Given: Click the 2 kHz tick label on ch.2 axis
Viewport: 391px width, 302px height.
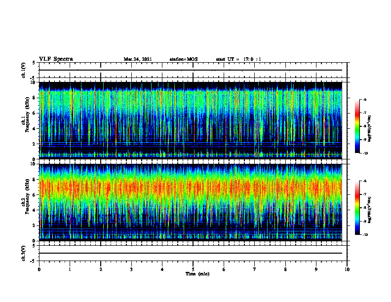Looking at the screenshot, I should pyautogui.click(x=34, y=226).
